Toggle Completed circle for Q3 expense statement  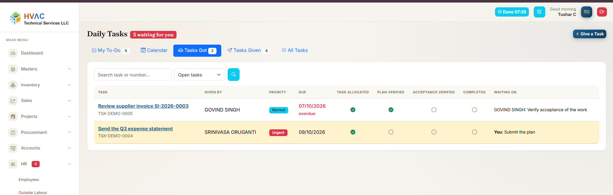click(474, 132)
